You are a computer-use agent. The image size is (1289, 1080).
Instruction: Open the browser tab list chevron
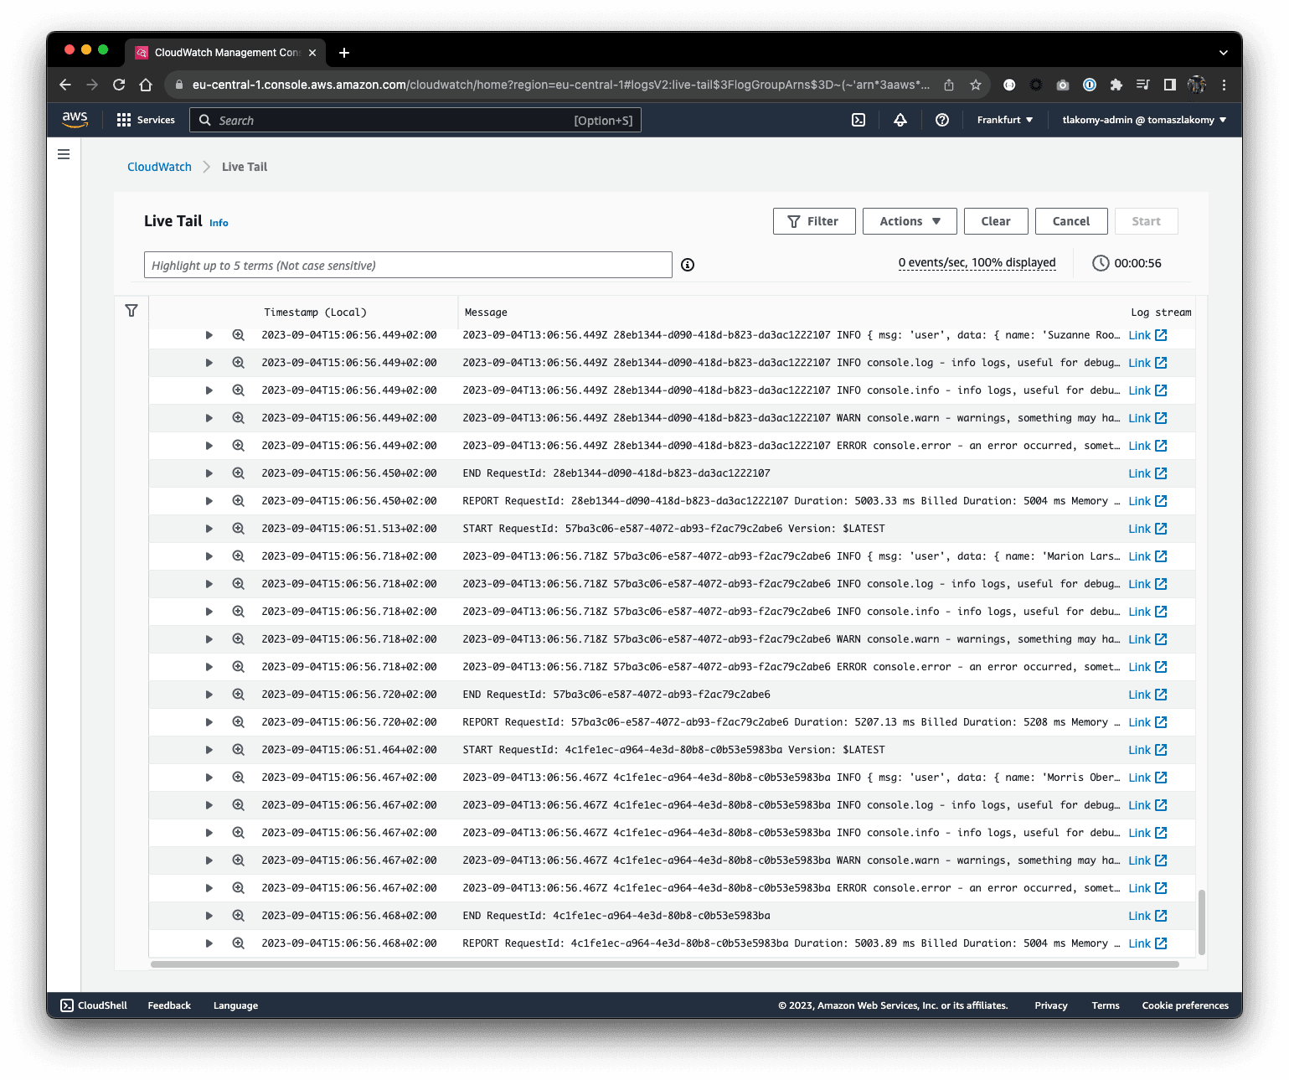(1224, 53)
